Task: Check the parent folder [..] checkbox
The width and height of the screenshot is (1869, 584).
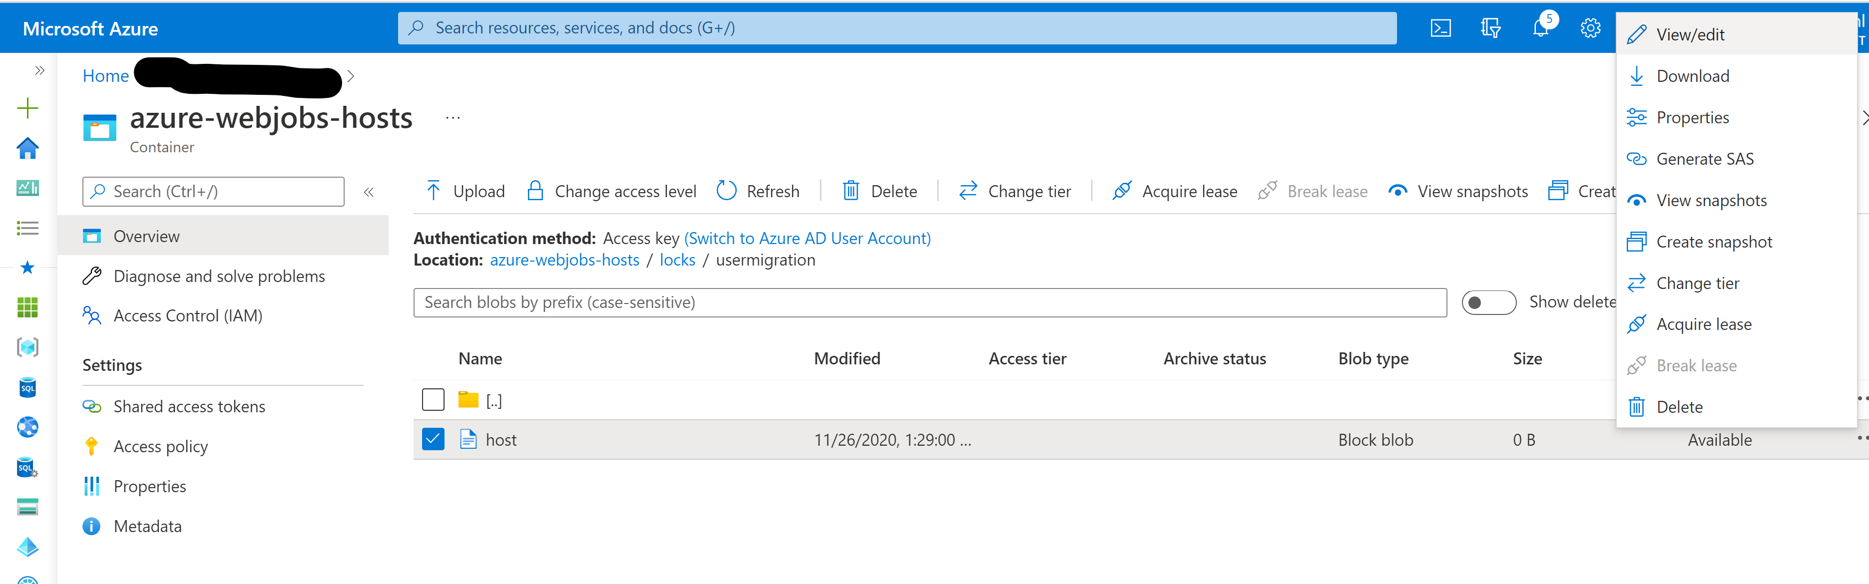Action: click(x=433, y=399)
